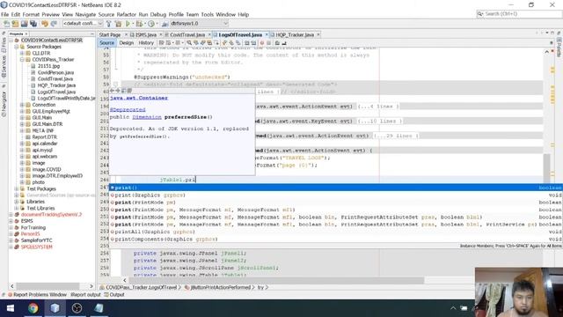Click the Save All toolbar icon
The width and height of the screenshot is (563, 317).
tap(33, 24)
